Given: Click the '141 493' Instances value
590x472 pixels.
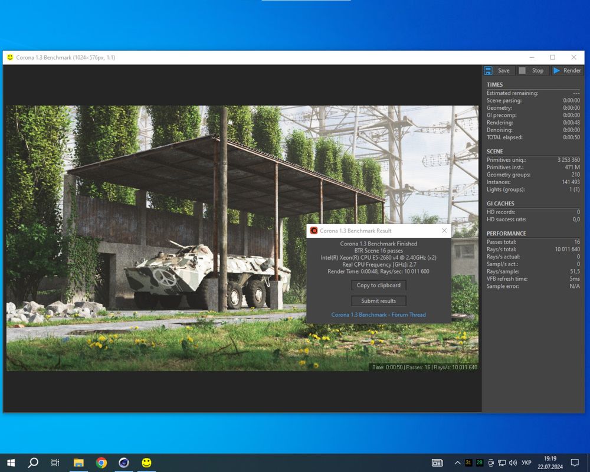Looking at the screenshot, I should pyautogui.click(x=571, y=182).
